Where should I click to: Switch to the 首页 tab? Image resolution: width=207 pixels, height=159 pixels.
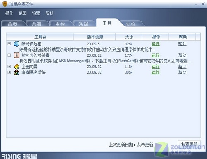coord(13,24)
